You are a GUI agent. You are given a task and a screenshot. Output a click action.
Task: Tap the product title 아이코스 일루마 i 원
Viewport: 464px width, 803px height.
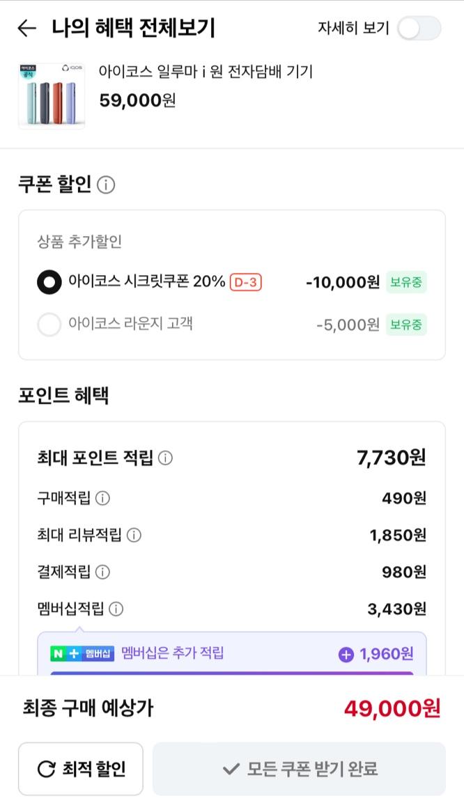pyautogui.click(x=206, y=72)
